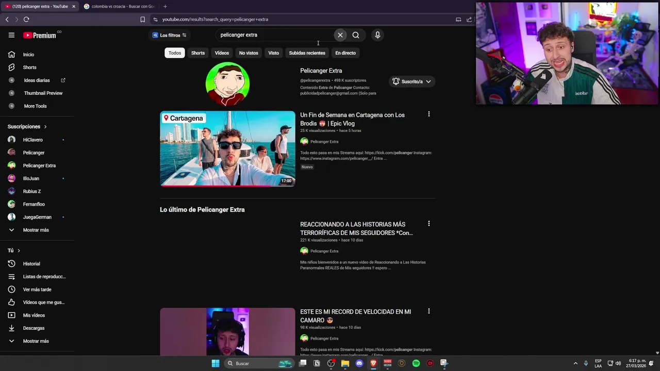Open the taskbar volume control
The height and width of the screenshot is (371, 660).
(x=618, y=363)
